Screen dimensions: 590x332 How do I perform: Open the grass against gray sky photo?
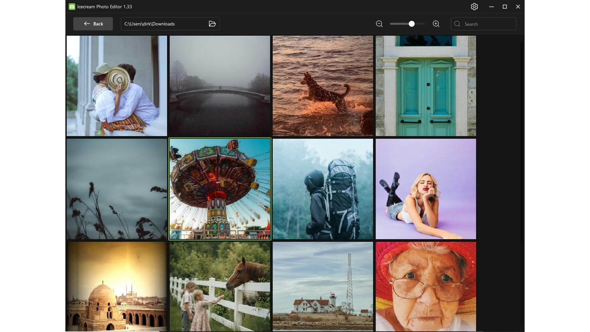click(117, 189)
